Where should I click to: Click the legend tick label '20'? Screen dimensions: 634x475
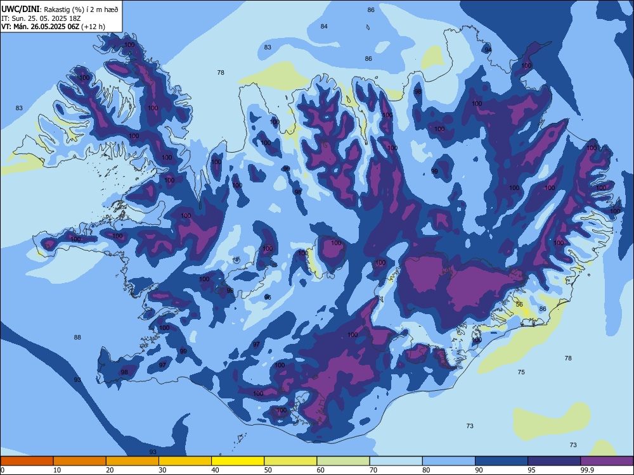pyautogui.click(x=110, y=470)
